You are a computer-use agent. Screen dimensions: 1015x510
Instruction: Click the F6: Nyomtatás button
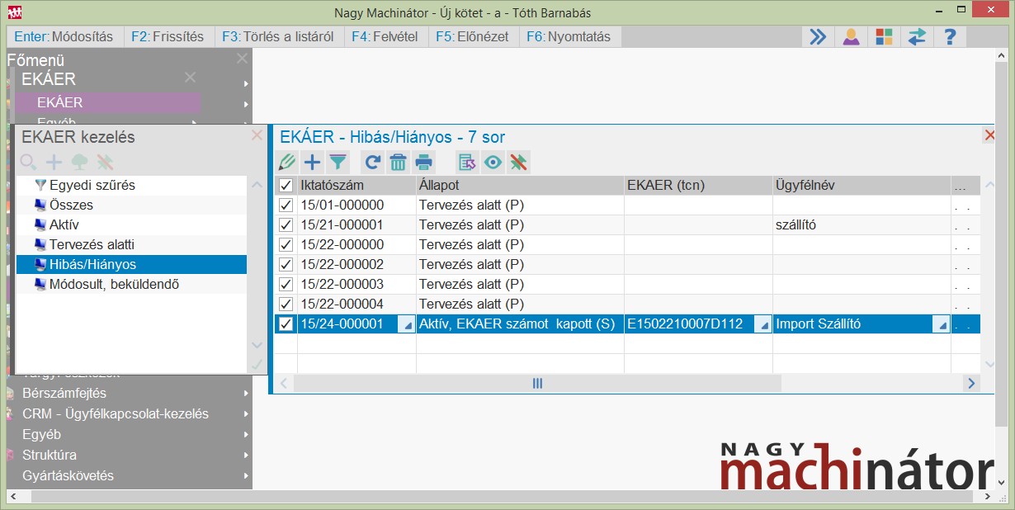click(570, 36)
